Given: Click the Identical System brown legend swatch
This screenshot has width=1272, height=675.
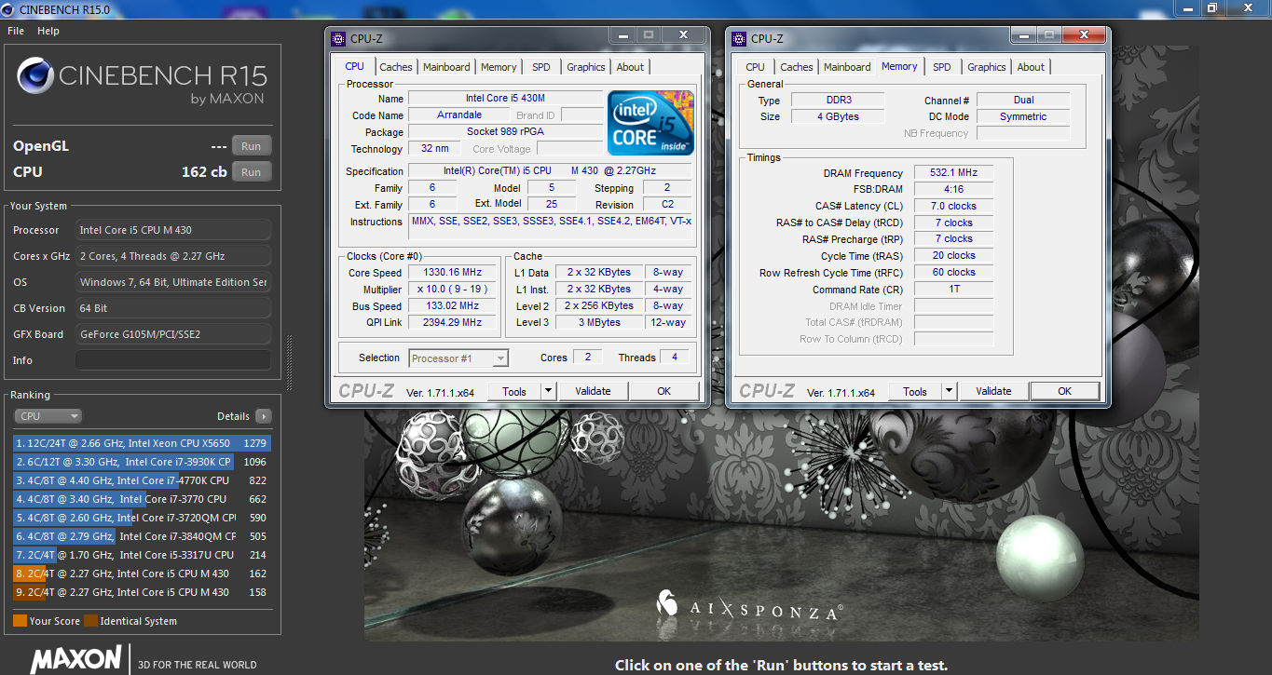Looking at the screenshot, I should (90, 621).
